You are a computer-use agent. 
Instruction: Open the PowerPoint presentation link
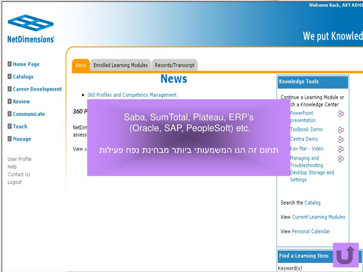[303, 117]
